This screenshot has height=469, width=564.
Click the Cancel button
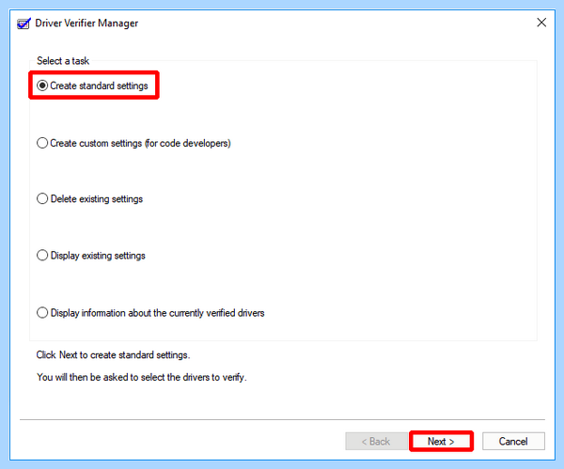point(513,442)
